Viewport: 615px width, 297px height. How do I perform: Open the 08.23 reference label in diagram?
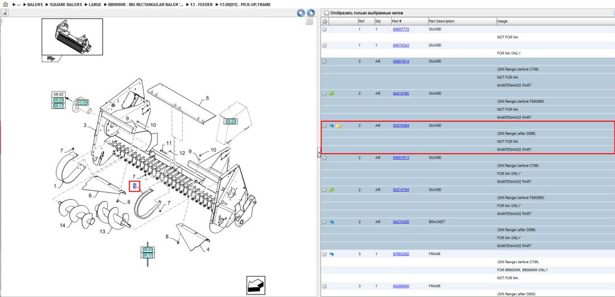tap(230, 122)
